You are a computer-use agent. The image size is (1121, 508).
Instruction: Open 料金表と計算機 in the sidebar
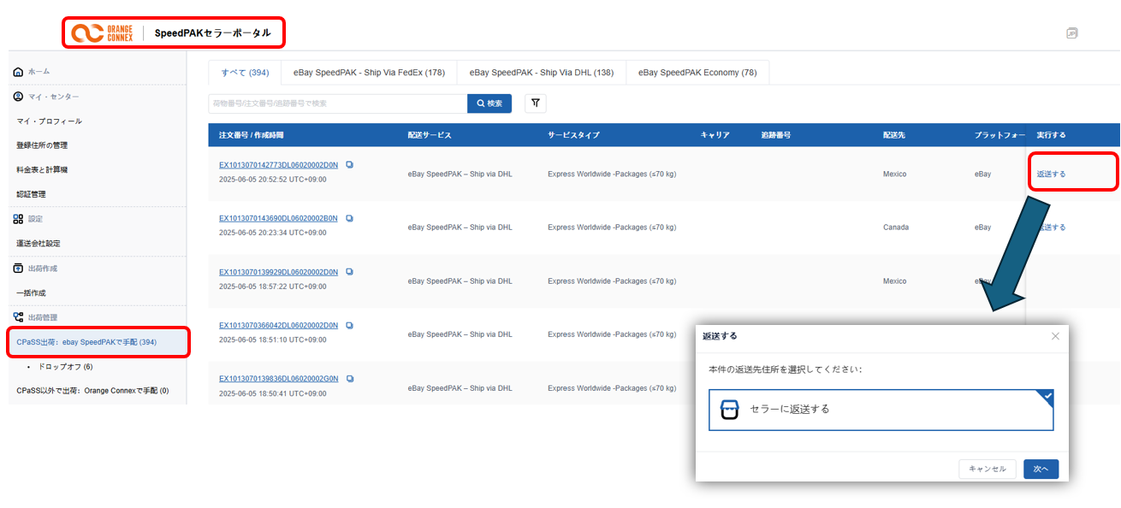(42, 169)
